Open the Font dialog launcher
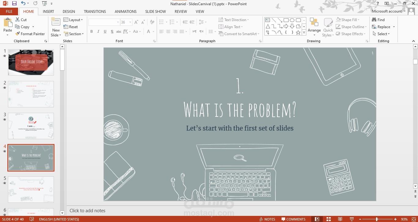Screen dimensions: 418x222 pyautogui.click(x=154, y=41)
